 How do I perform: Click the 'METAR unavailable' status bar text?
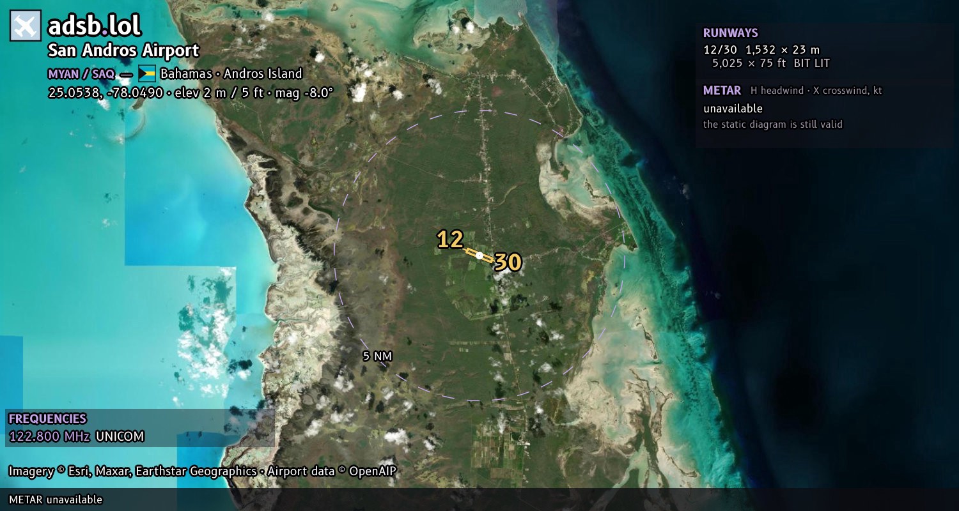[x=56, y=500]
